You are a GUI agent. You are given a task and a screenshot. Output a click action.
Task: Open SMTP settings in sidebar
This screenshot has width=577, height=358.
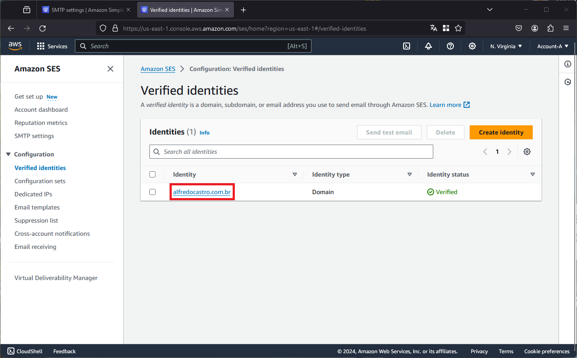[x=34, y=136]
